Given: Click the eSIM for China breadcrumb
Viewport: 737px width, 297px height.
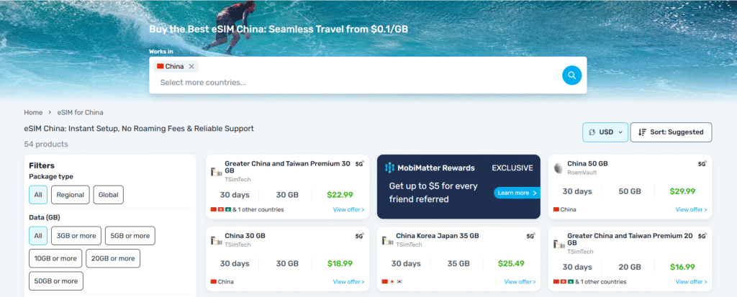Looking at the screenshot, I should coord(81,112).
